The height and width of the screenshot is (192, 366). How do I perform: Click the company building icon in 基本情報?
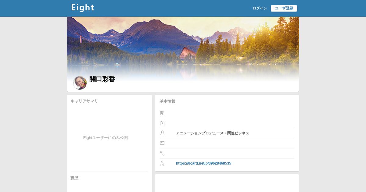click(x=162, y=113)
